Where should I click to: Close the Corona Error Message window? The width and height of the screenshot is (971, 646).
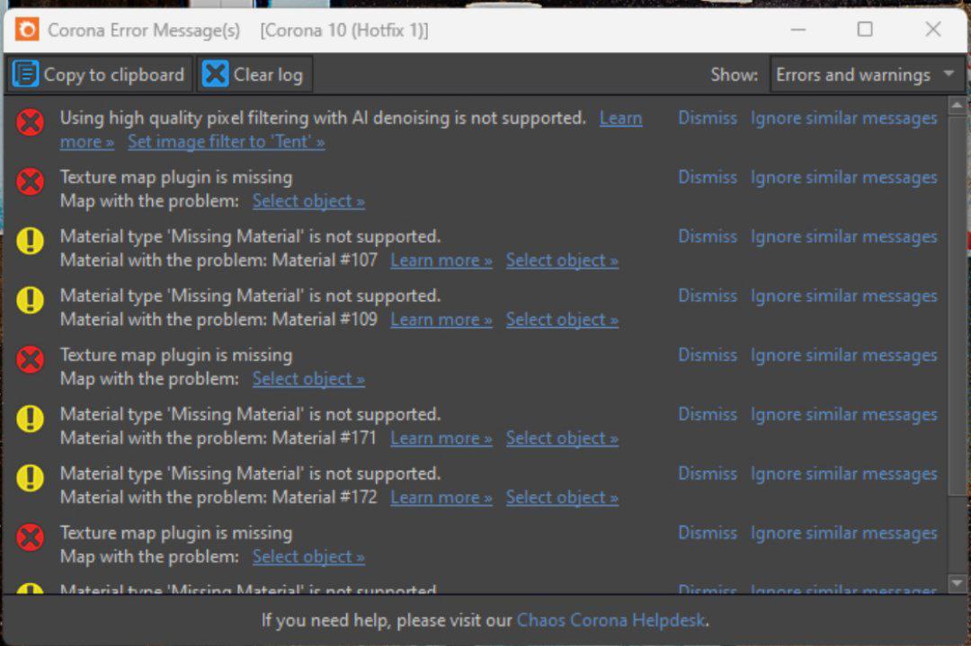click(x=932, y=29)
